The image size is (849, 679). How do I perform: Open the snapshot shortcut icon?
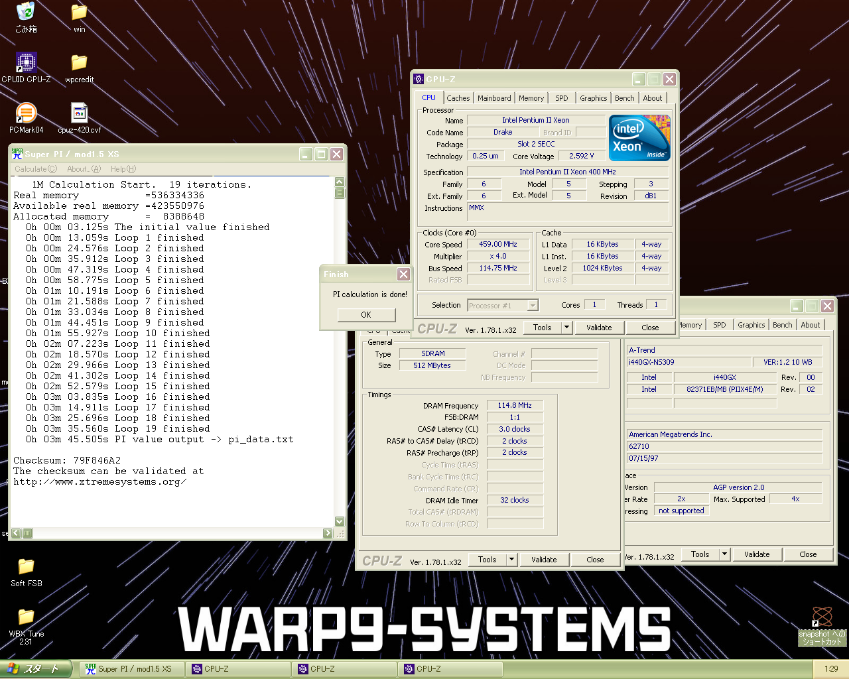[822, 618]
